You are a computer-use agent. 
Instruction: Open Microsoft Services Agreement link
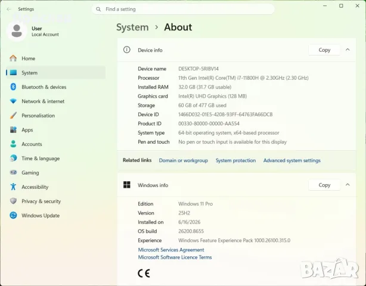[171, 250]
